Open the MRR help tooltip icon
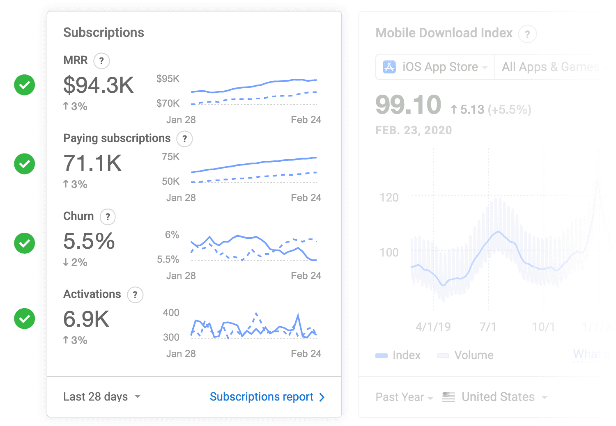616x426 pixels. point(101,61)
